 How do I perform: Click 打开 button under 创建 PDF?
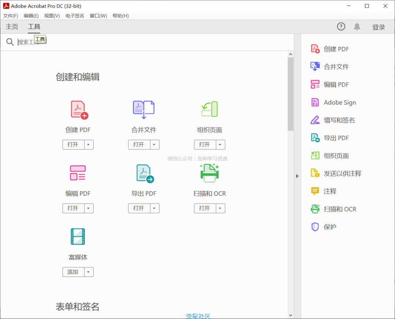coord(73,145)
